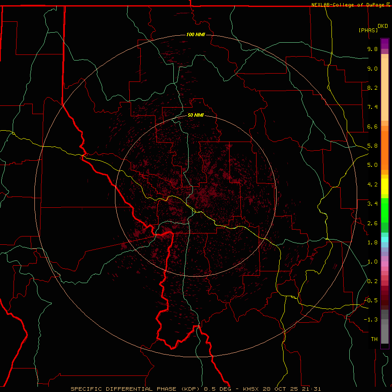The width and height of the screenshot is (392, 392).
Task: Pick the yellow color bar segment
Action: [385, 186]
